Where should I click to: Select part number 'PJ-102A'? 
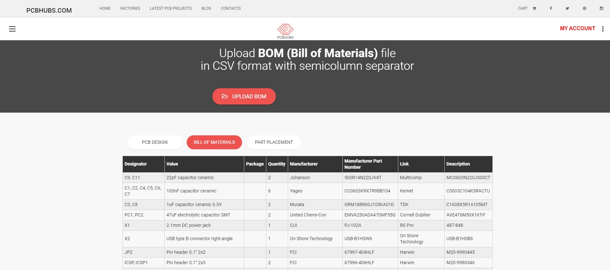pyautogui.click(x=370, y=225)
